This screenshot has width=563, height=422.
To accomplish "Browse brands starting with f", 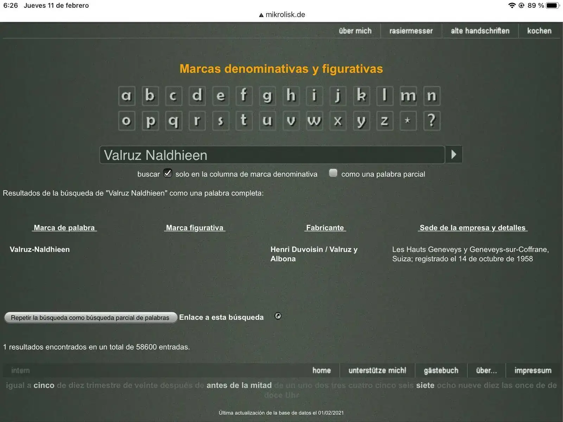I will [x=244, y=96].
